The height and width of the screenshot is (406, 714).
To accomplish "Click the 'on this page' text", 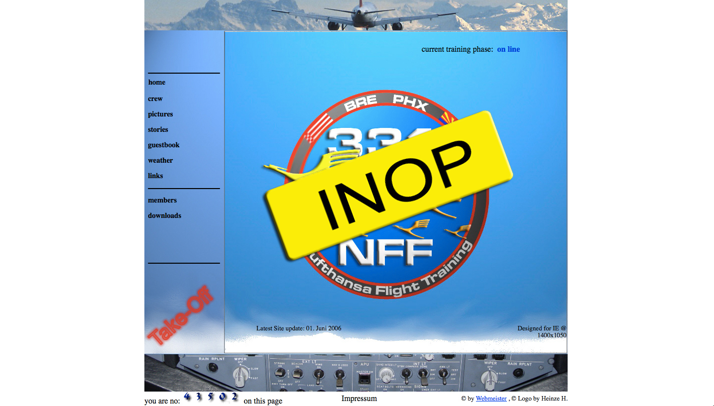I will click(x=263, y=401).
